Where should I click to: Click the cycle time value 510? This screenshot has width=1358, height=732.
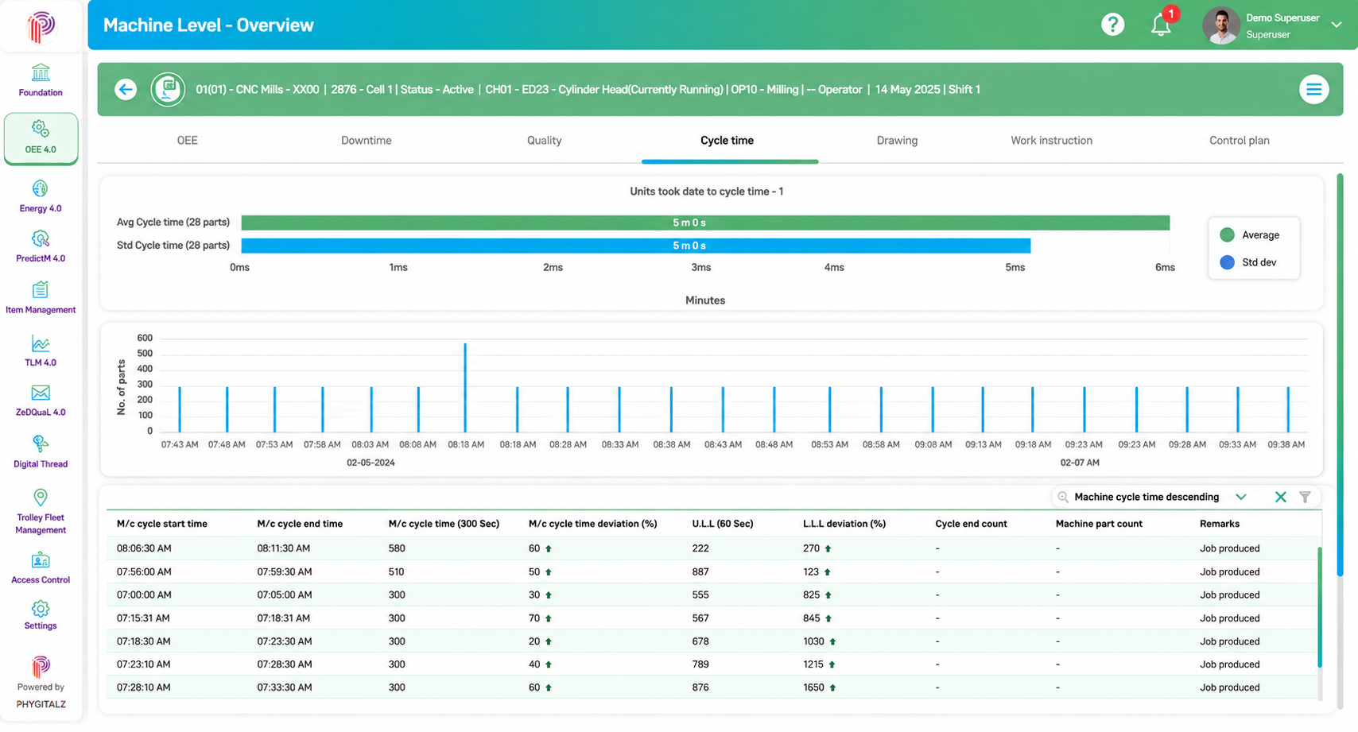tap(396, 571)
